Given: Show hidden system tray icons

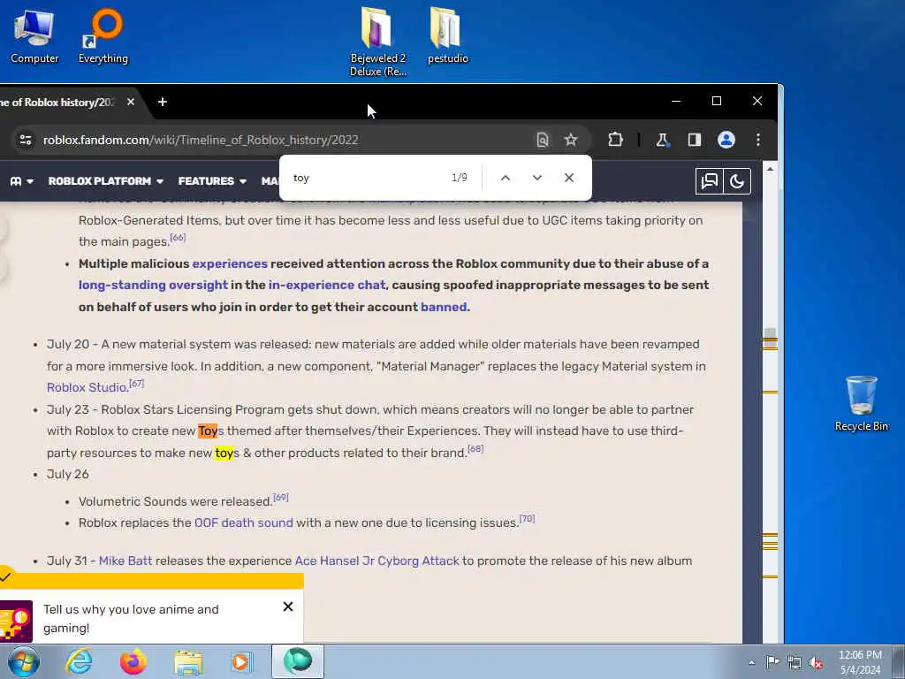Looking at the screenshot, I should (x=751, y=662).
